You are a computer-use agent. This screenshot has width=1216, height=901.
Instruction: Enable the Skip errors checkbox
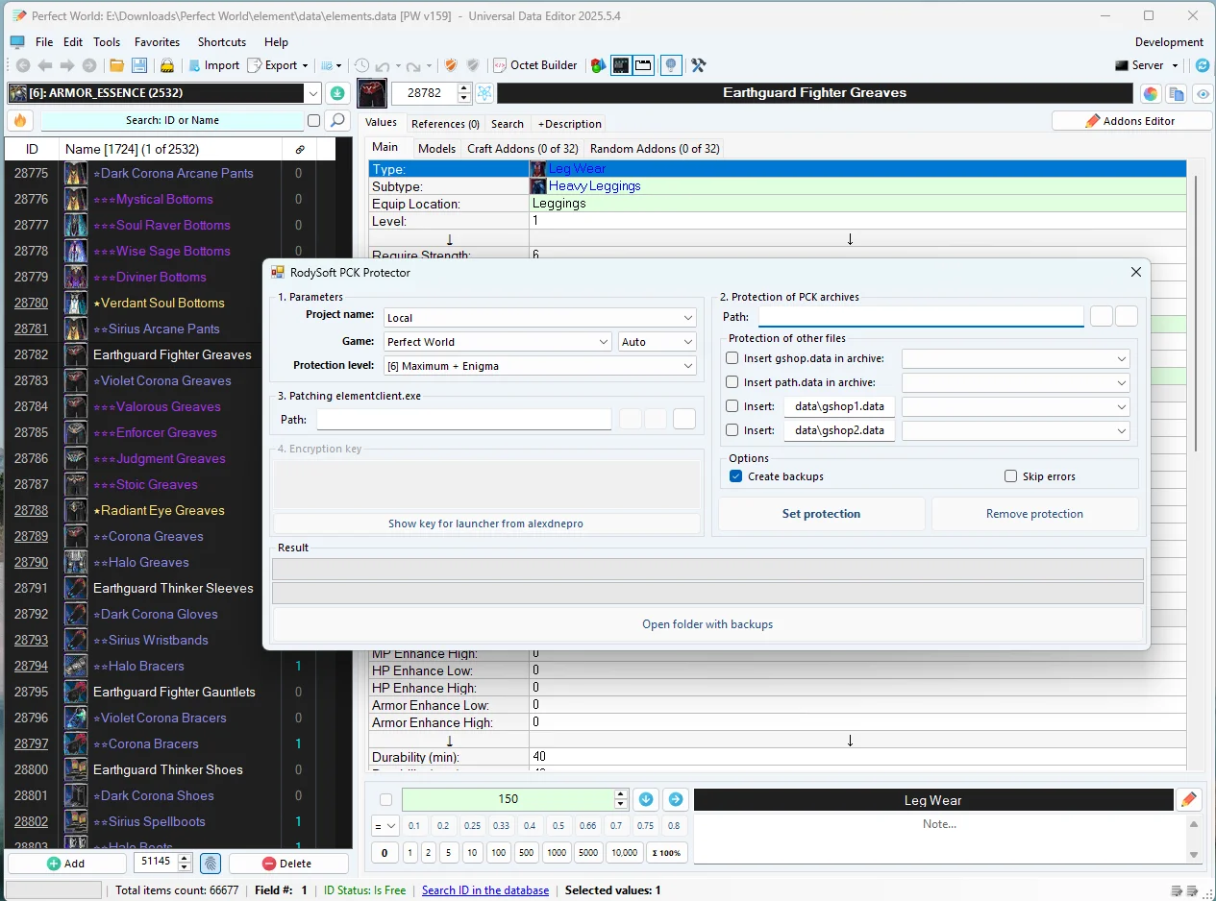click(x=1010, y=476)
